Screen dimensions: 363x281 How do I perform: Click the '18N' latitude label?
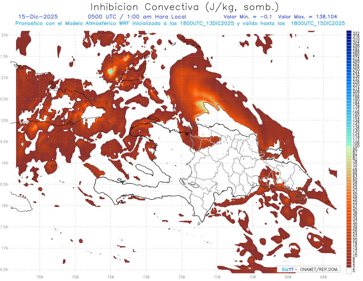(x=5, y=206)
